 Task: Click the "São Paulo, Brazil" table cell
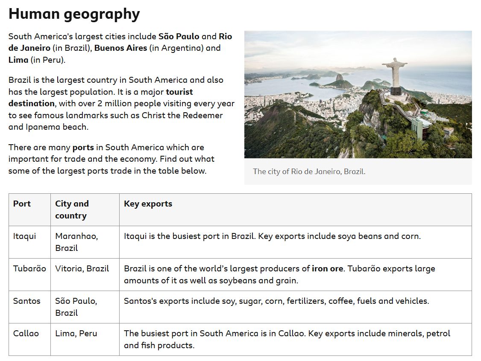tap(85, 307)
